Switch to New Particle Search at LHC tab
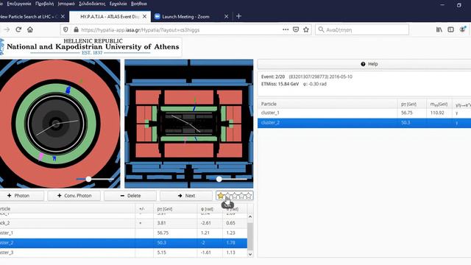 point(29,16)
